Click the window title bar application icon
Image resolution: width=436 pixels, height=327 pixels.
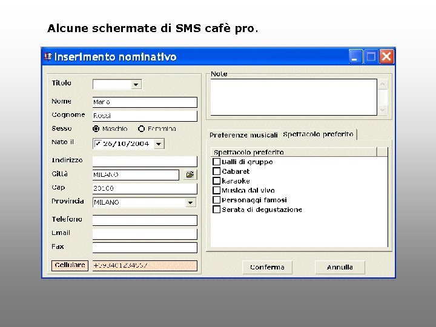(48, 56)
